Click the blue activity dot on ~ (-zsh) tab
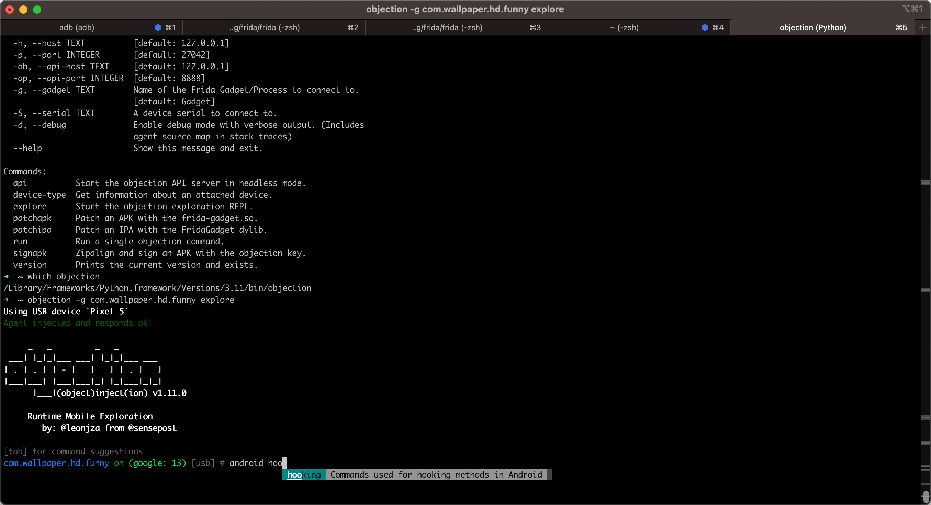This screenshot has height=505, width=931. pyautogui.click(x=704, y=27)
